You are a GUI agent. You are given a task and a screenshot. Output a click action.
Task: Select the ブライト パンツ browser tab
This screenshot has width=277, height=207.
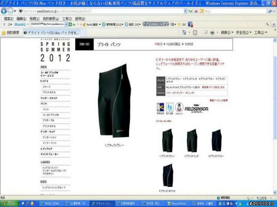(x=52, y=33)
